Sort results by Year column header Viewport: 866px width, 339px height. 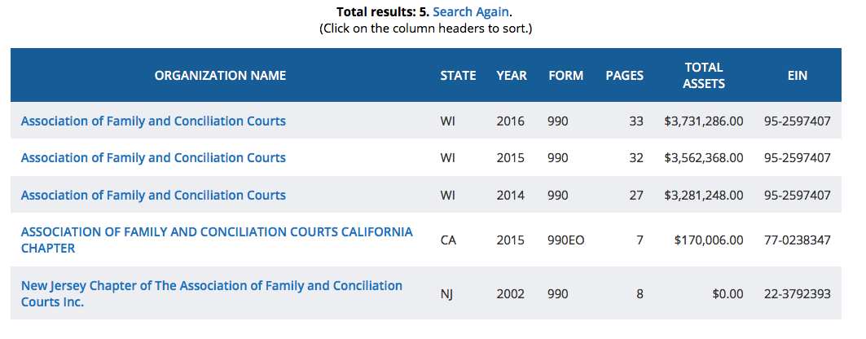tap(512, 75)
